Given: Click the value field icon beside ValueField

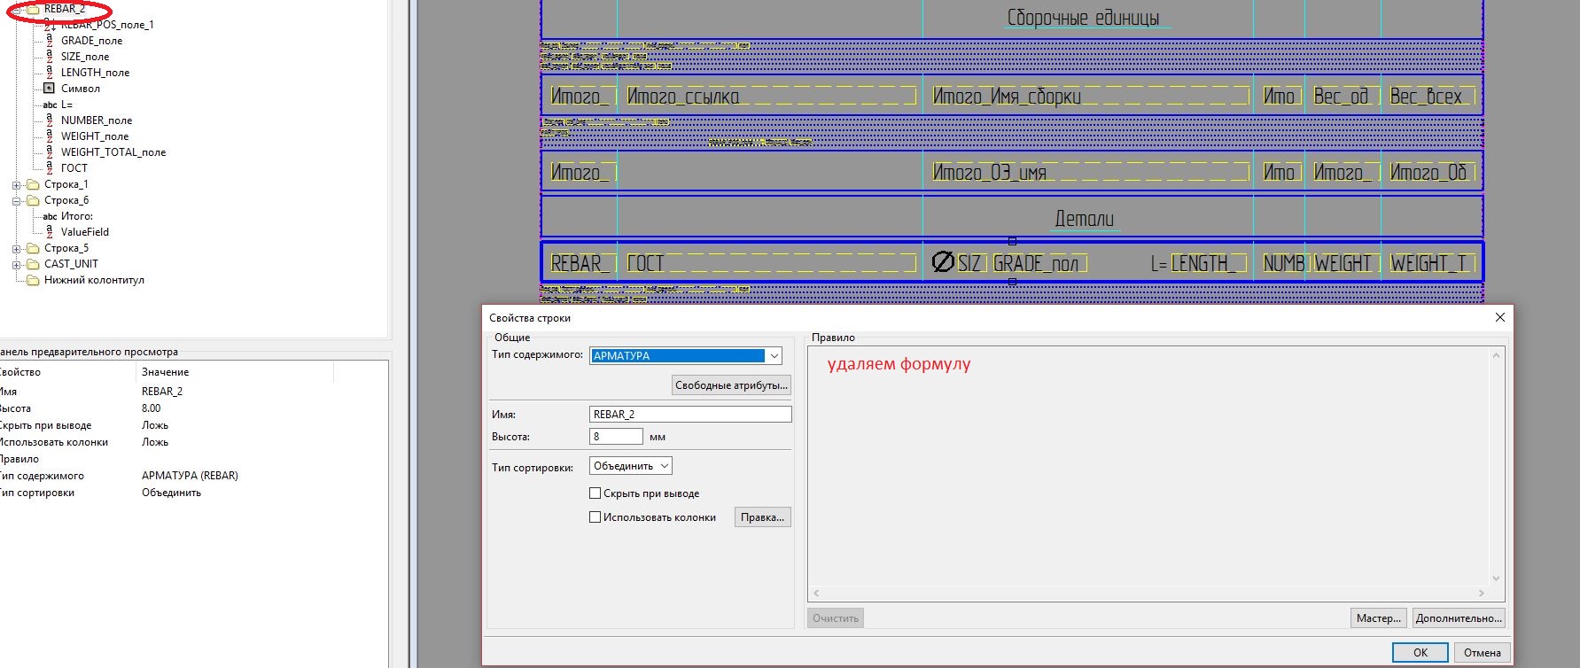Looking at the screenshot, I should pos(50,231).
